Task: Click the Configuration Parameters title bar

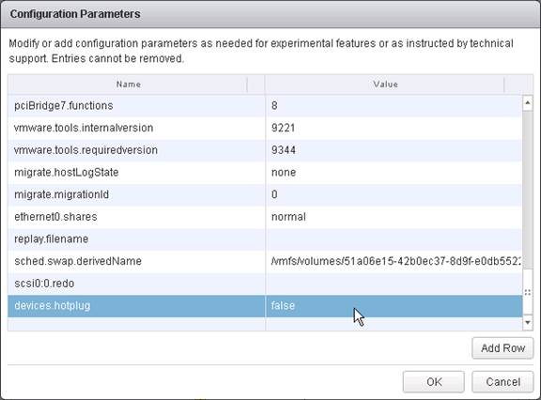Action: (270, 14)
